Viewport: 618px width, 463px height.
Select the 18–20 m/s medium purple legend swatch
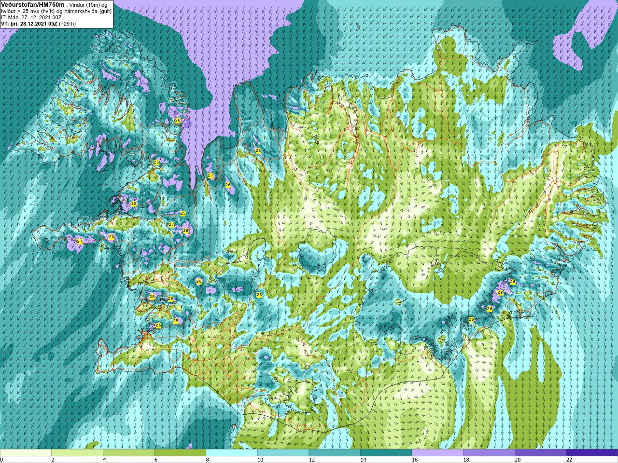(x=489, y=452)
